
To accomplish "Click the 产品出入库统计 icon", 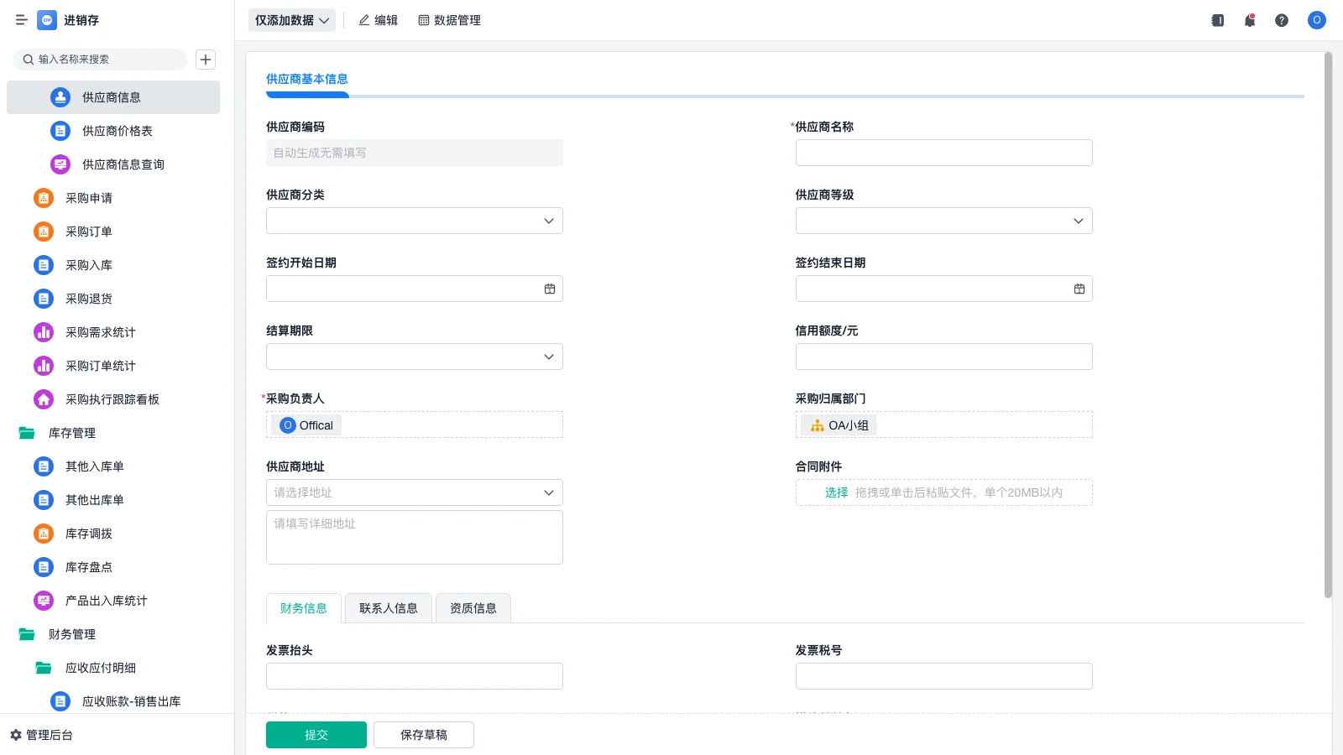I will [x=44, y=601].
